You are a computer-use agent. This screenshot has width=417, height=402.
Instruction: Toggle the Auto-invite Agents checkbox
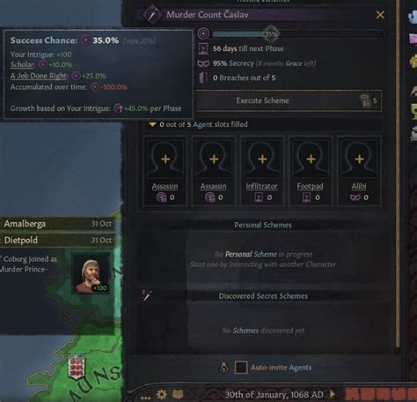tap(241, 368)
